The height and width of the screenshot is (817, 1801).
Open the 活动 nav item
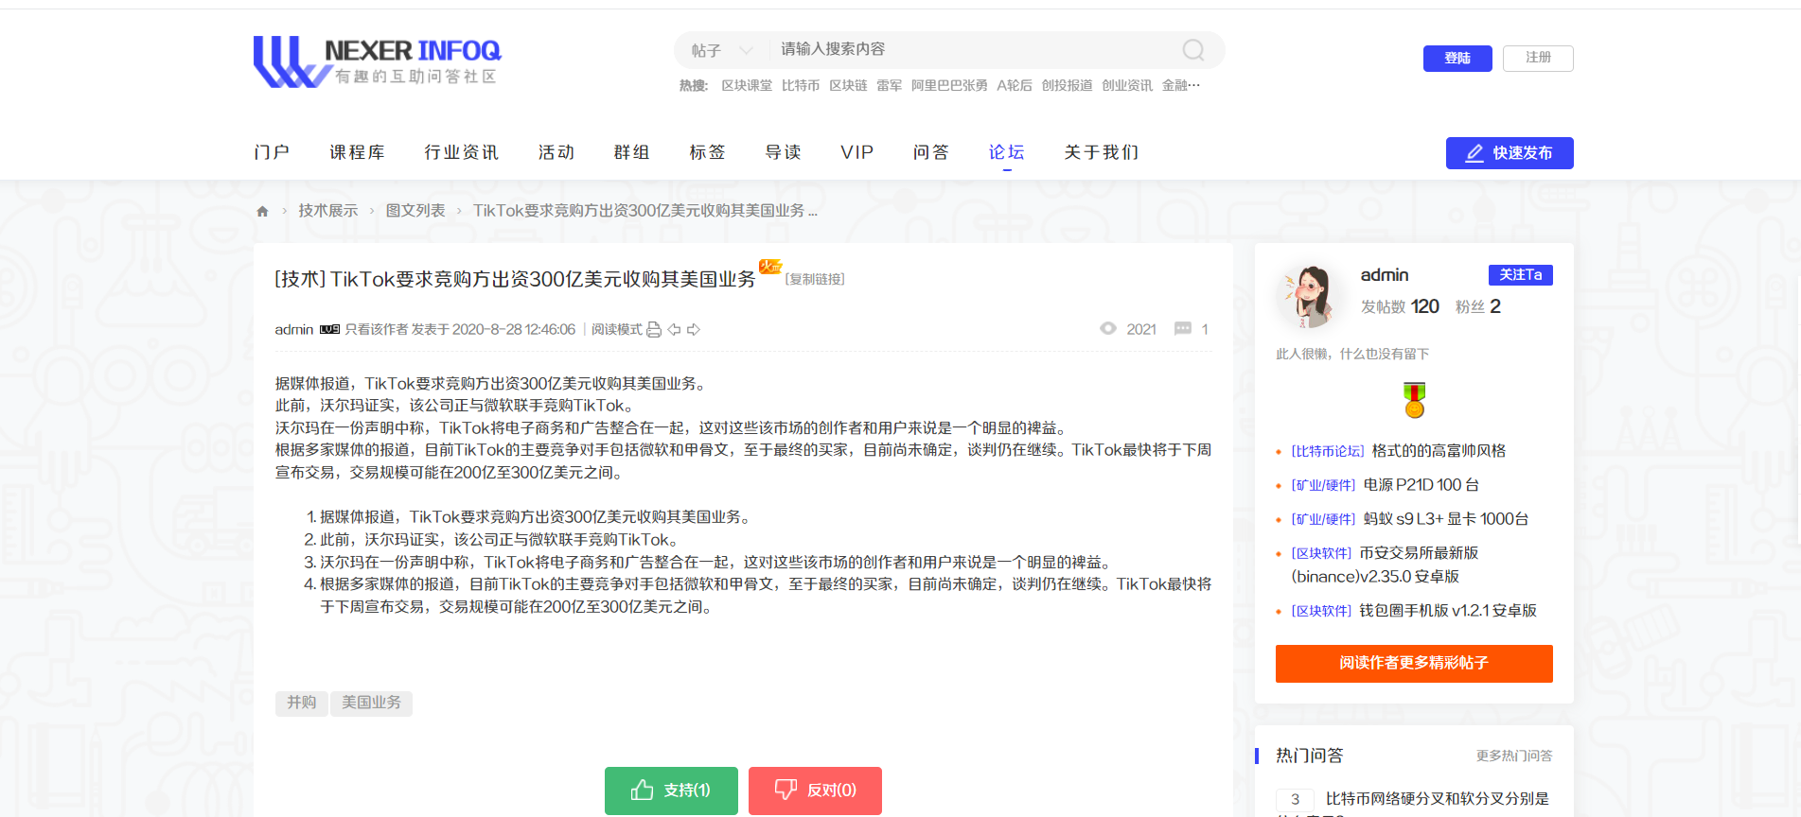click(556, 152)
